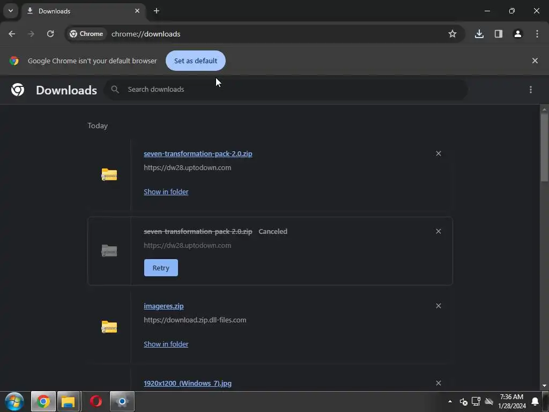Remove completed seven-transformation-pack-2.0.zip from list
Screen dimensions: 549x412
coord(439,153)
